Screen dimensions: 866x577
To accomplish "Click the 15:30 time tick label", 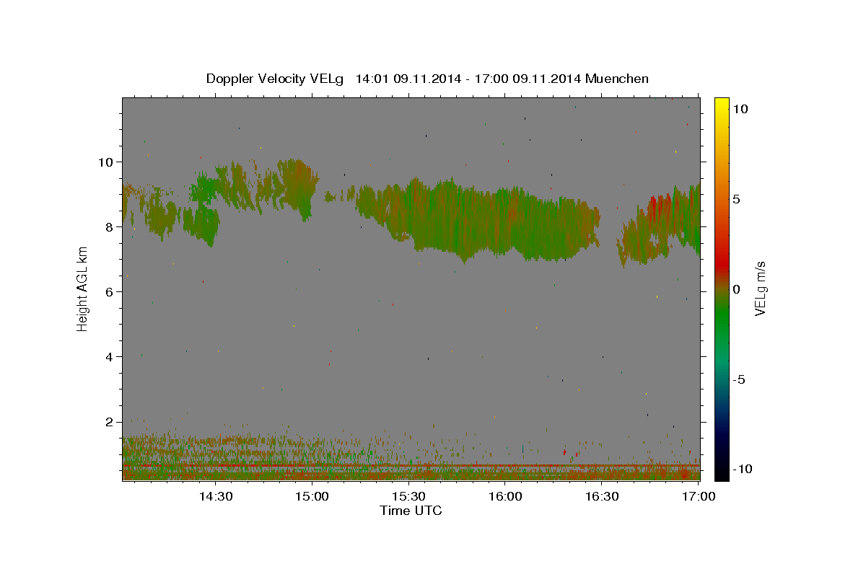I will tap(408, 496).
